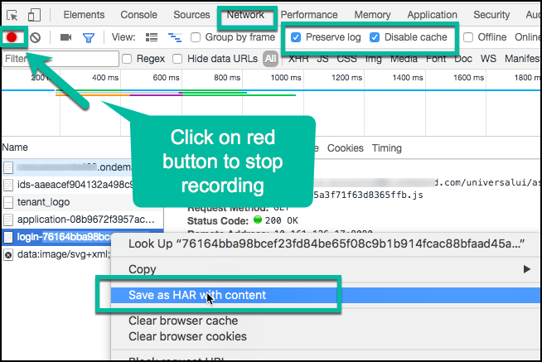Open the Cookies detail tab
The width and height of the screenshot is (542, 362).
pyautogui.click(x=346, y=148)
